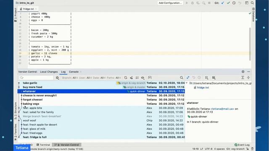Switch to the Local Changes tab

(x=49, y=72)
